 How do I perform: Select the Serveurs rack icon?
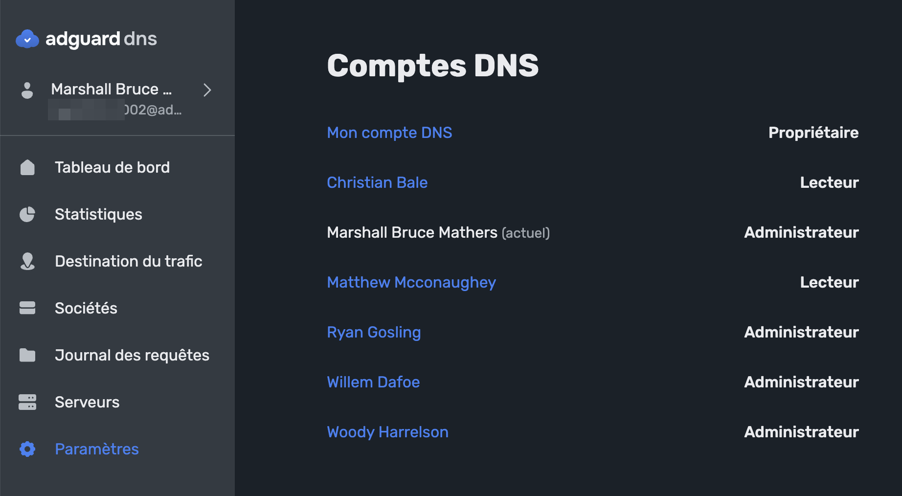[27, 402]
